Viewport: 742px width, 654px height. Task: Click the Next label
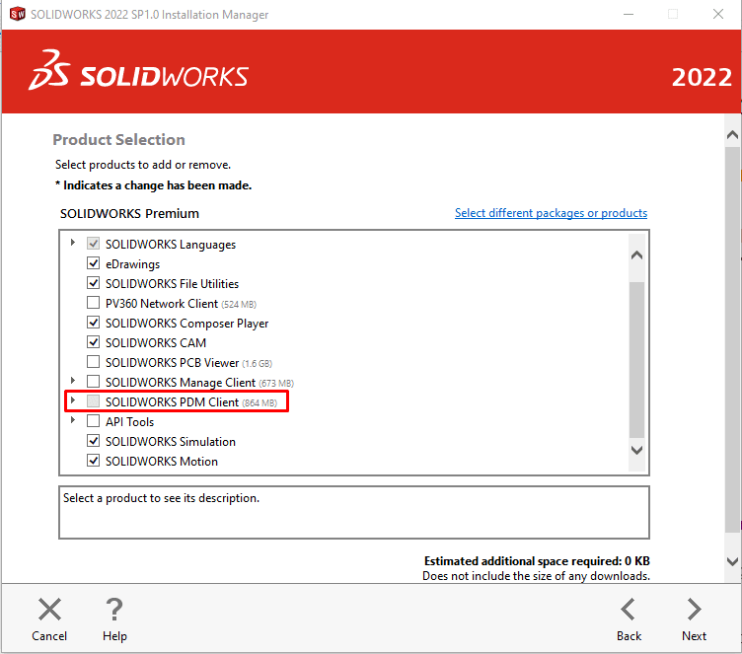point(695,636)
